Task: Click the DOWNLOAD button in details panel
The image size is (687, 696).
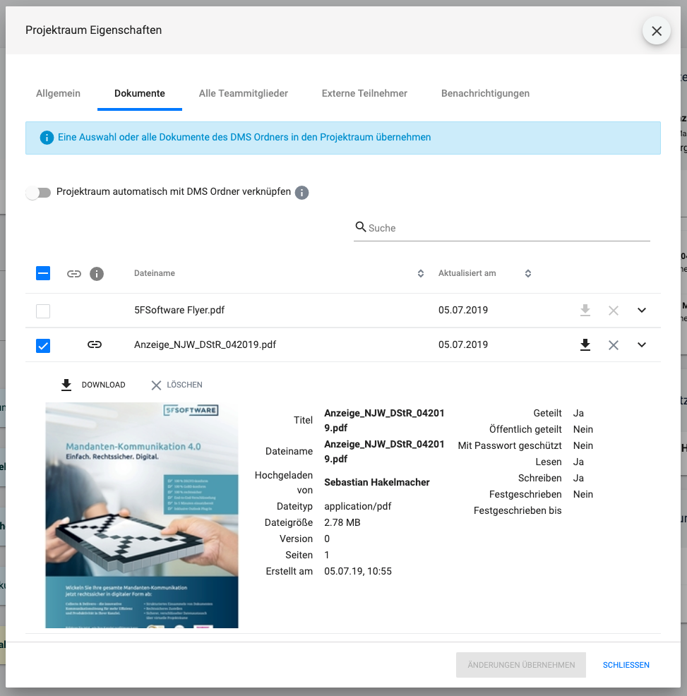Action: 93,385
